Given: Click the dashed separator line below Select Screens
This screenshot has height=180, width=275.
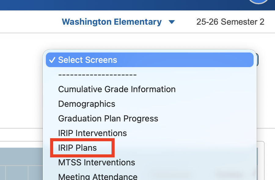Looking at the screenshot, I should tap(97, 74).
